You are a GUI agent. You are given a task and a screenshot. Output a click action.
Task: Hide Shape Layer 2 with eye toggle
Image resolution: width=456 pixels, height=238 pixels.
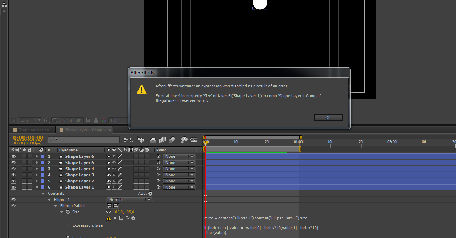click(x=13, y=181)
